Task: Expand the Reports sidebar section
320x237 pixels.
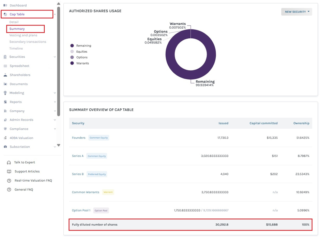Action: tap(55, 102)
